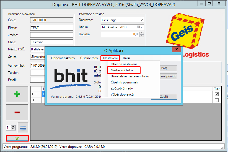The width and height of the screenshot is (228, 152).
Task: Click the Obnovit tiskárny menu item
Action: coord(63,58)
